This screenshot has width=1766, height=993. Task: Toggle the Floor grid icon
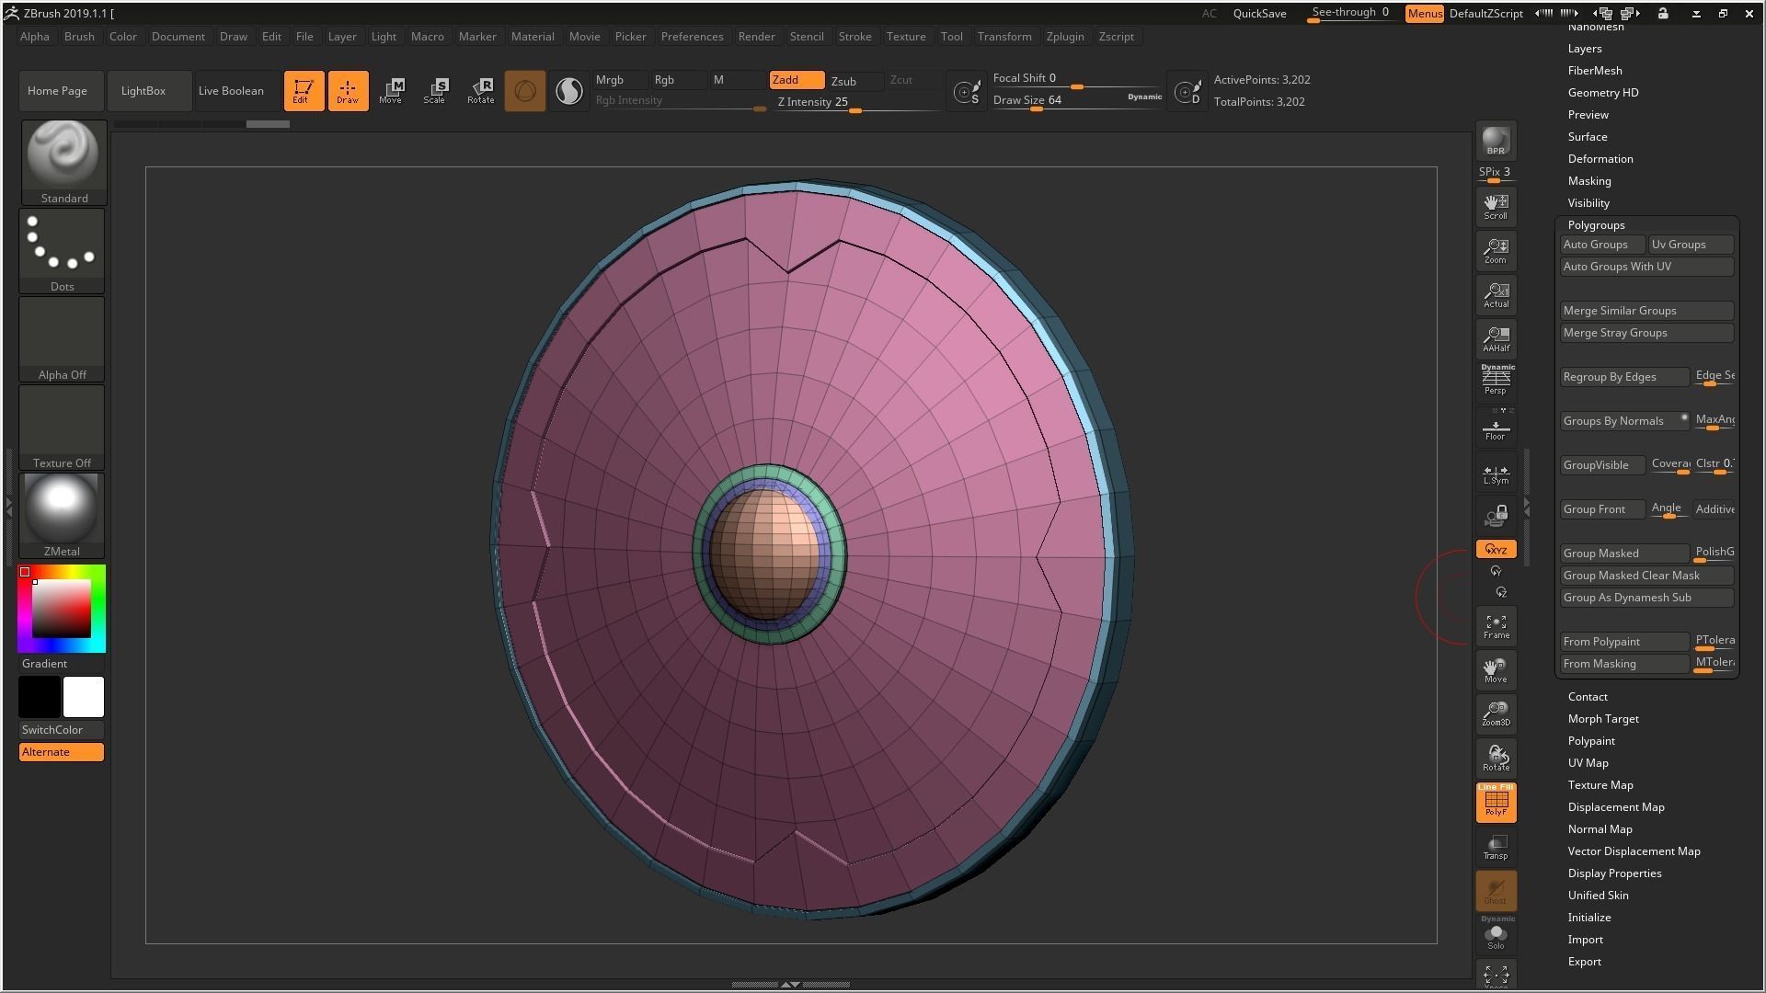(1496, 427)
